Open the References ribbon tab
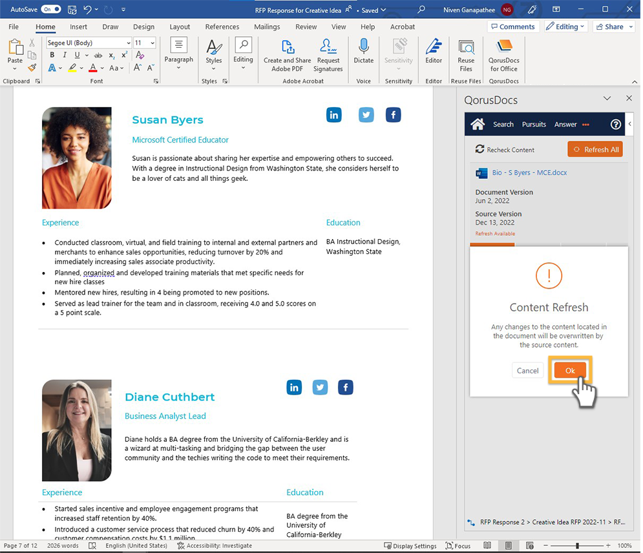Screen dimensions: 643x553 [222, 26]
